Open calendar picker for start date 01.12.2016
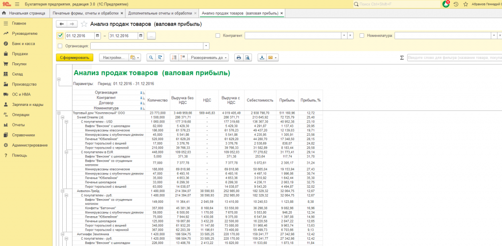The height and width of the screenshot is (246, 502). click(98, 36)
